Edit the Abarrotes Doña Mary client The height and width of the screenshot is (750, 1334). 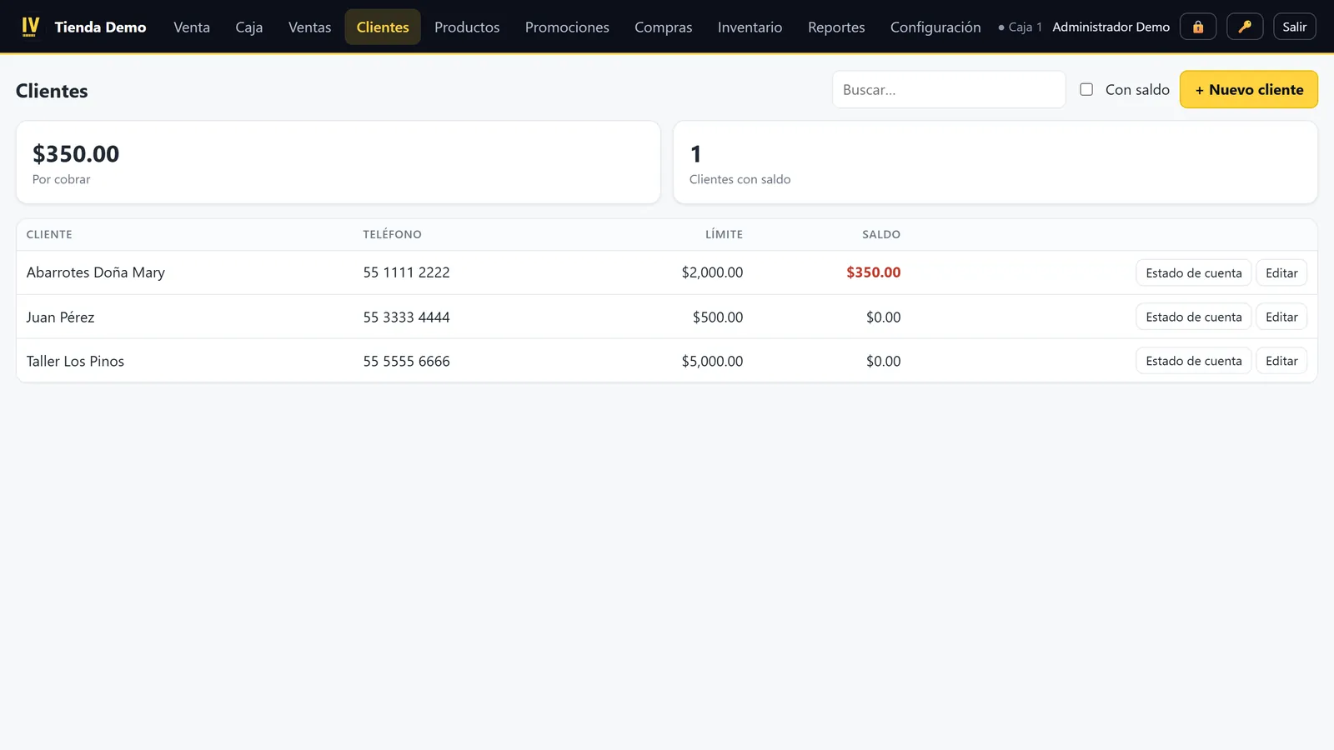(x=1281, y=272)
